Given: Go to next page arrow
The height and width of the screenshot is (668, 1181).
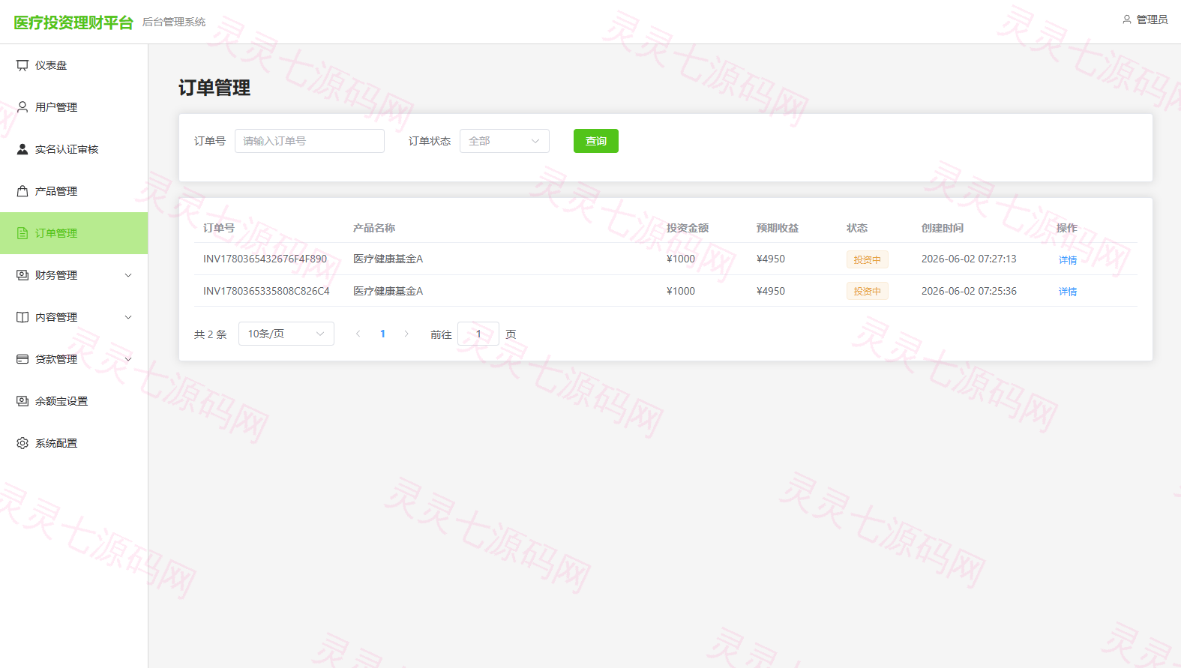Looking at the screenshot, I should [x=406, y=334].
